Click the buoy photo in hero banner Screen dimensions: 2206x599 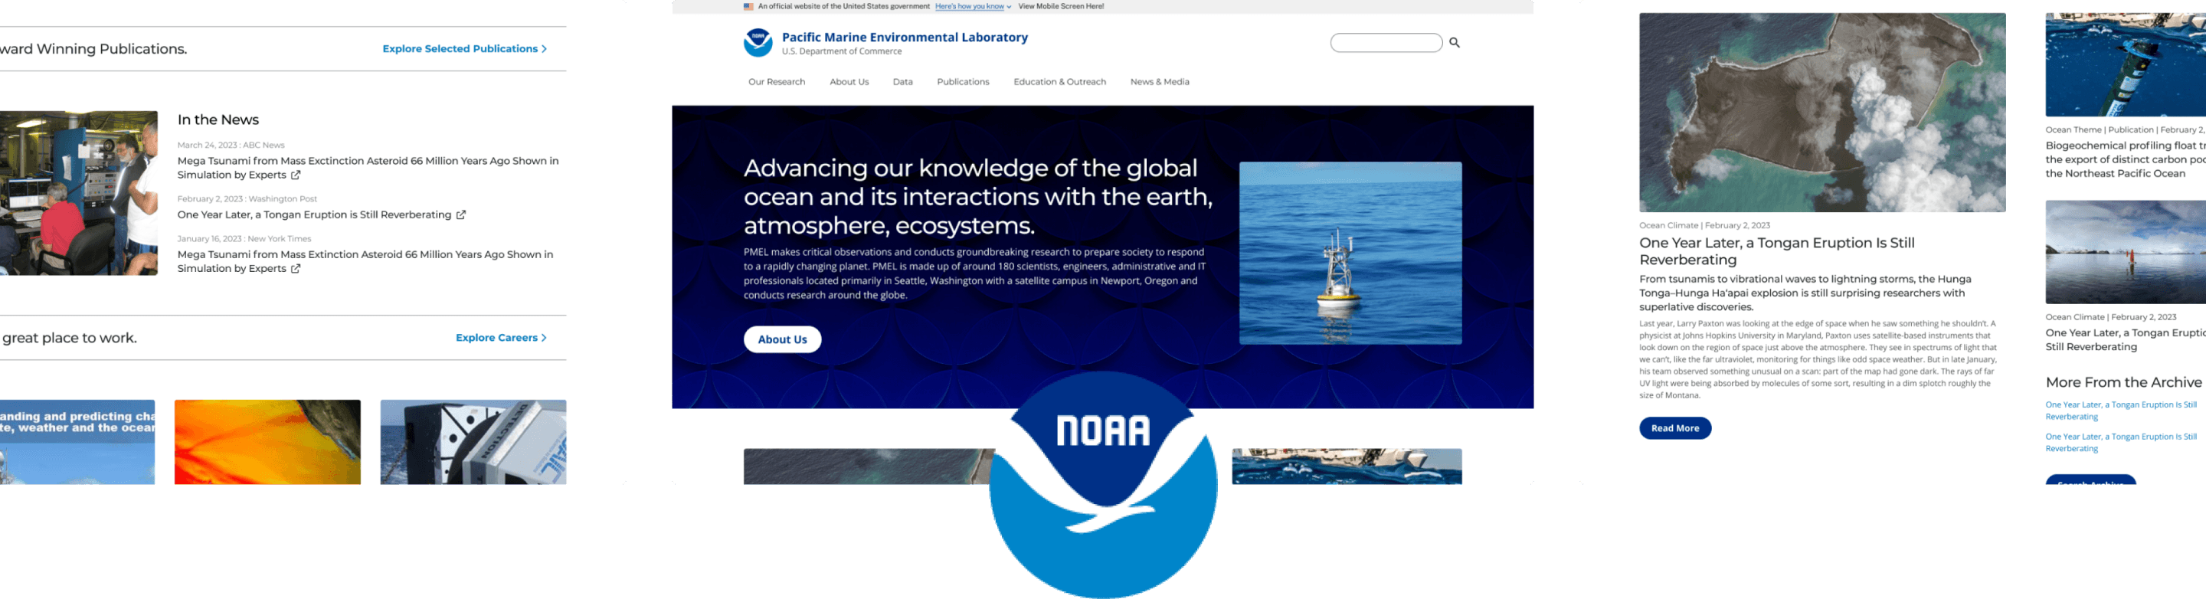pyautogui.click(x=1350, y=253)
